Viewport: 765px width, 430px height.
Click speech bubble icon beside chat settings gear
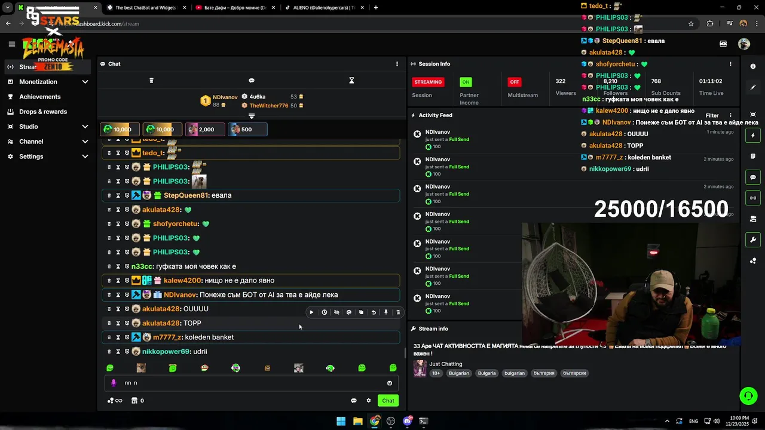tap(353, 401)
